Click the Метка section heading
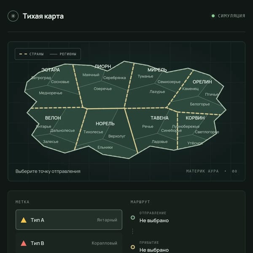 [x=22, y=202]
